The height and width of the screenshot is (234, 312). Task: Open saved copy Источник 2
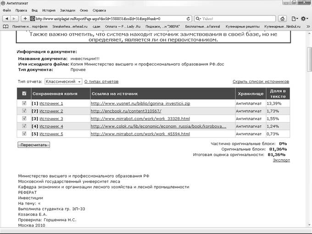[x=51, y=111]
